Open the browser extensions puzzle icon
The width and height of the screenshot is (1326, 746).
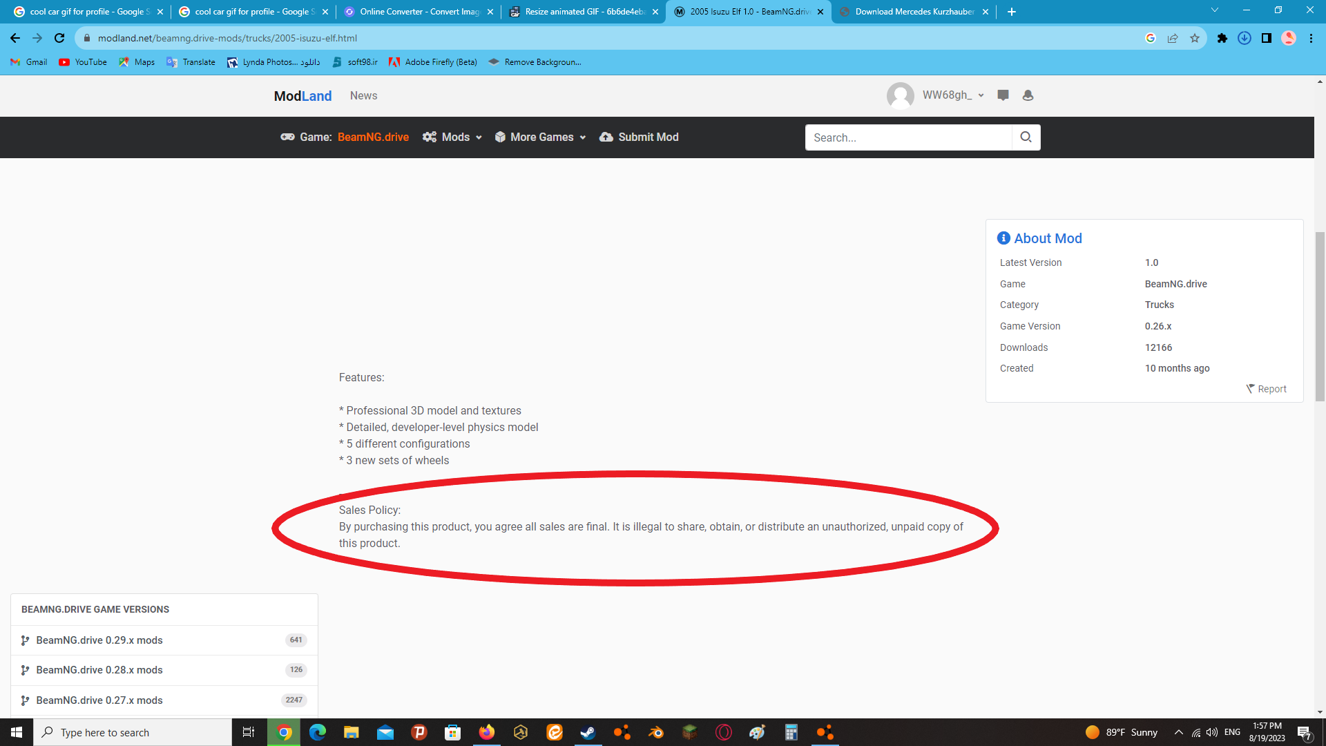pos(1222,38)
